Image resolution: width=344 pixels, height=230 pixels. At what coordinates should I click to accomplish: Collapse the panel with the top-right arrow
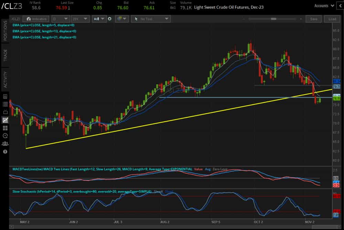click(x=341, y=6)
